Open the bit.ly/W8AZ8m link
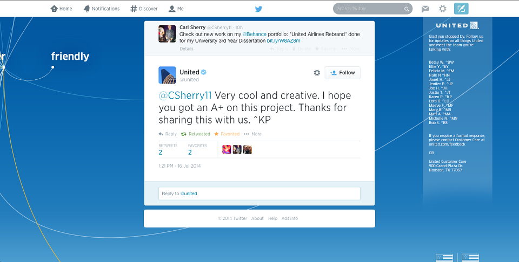The width and height of the screenshot is (519, 262). pyautogui.click(x=284, y=41)
